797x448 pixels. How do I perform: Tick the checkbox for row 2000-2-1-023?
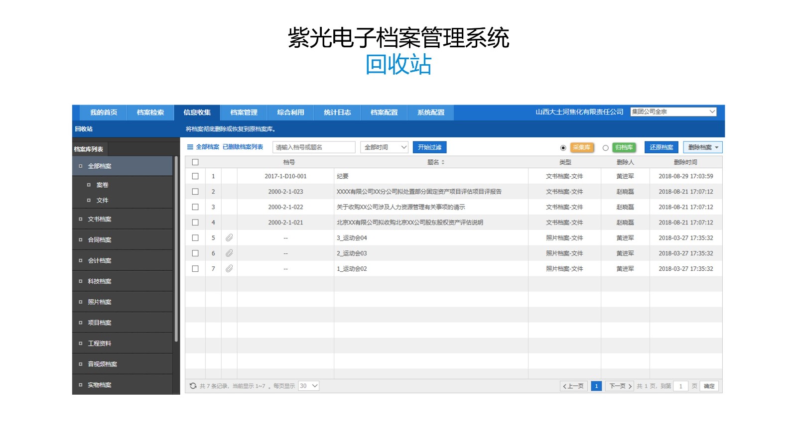point(195,192)
